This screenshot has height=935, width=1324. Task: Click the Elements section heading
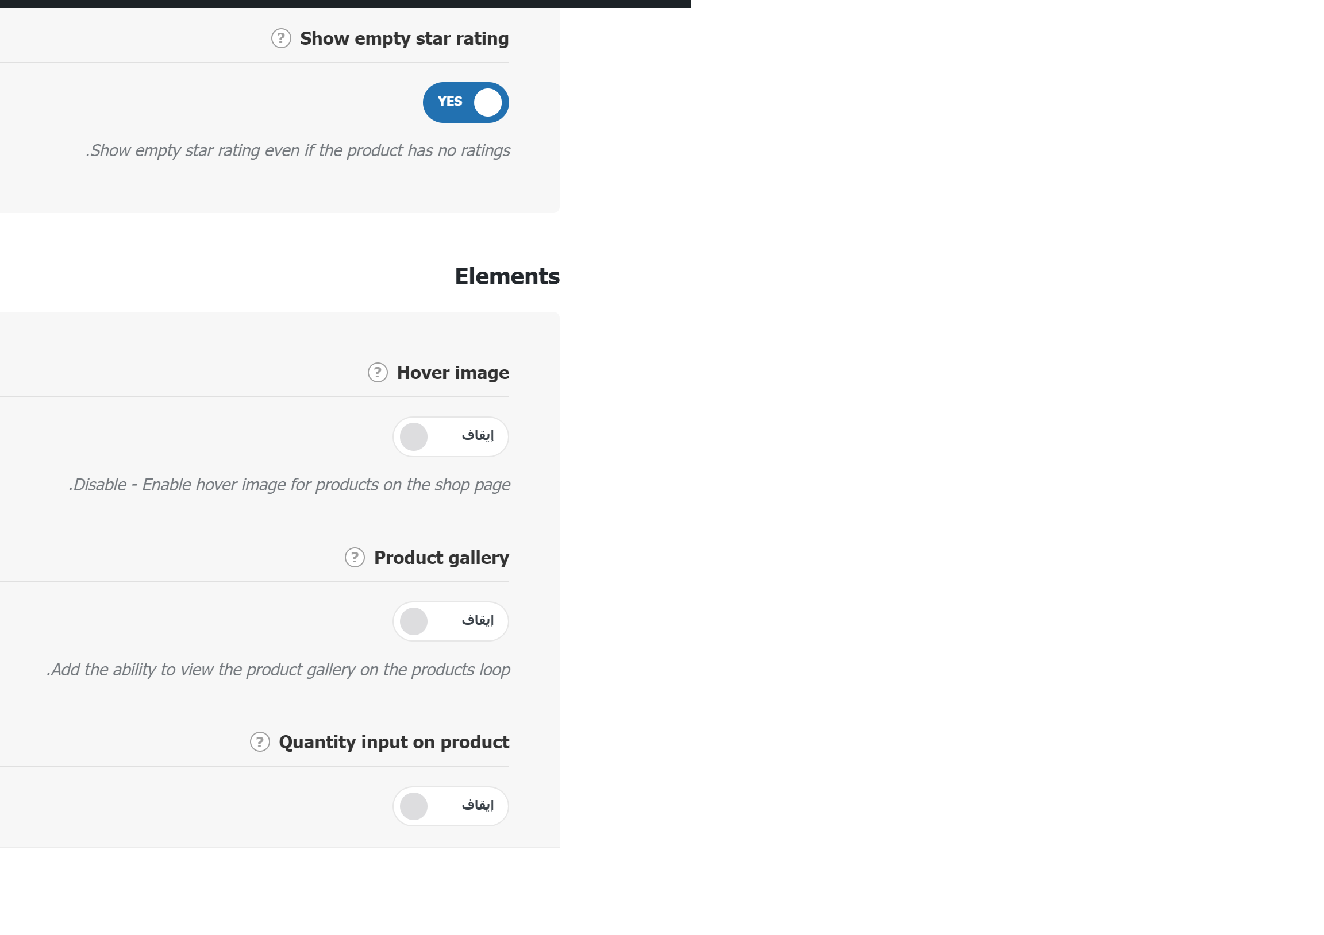click(x=507, y=277)
